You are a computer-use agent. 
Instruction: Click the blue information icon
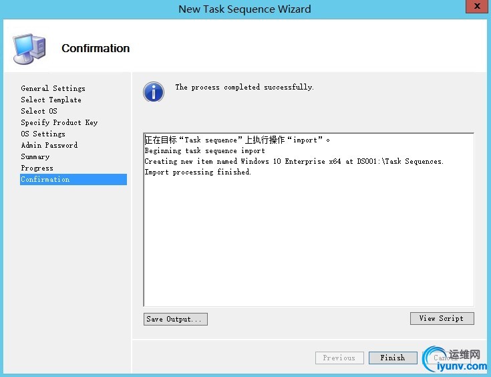(x=154, y=92)
